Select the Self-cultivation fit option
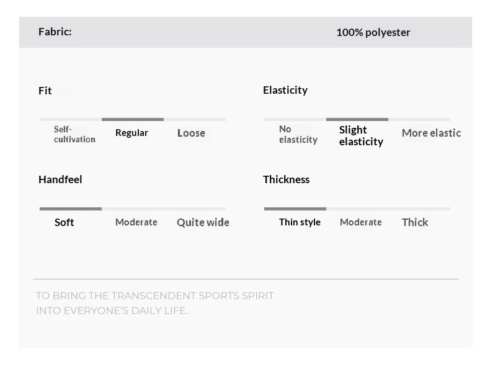 click(x=74, y=134)
